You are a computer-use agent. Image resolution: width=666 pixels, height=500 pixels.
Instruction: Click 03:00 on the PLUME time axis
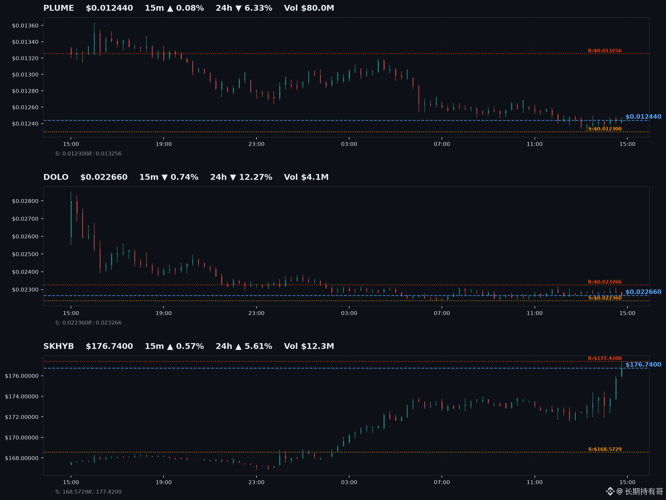pyautogui.click(x=349, y=144)
